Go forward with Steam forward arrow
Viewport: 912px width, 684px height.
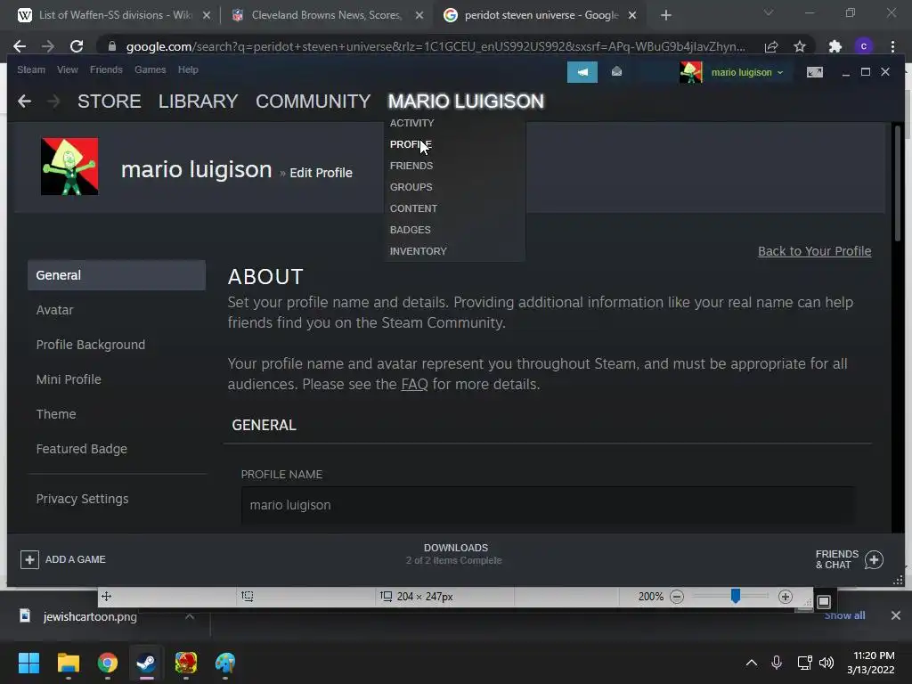point(53,102)
